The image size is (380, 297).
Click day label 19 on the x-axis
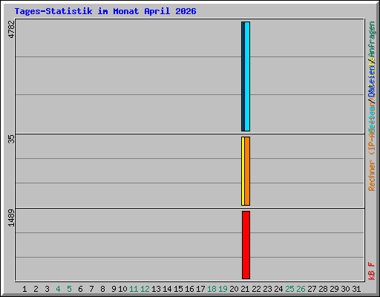pos(223,289)
